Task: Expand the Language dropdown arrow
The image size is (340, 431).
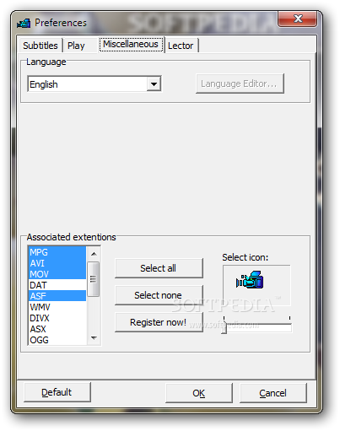Action: [x=154, y=84]
